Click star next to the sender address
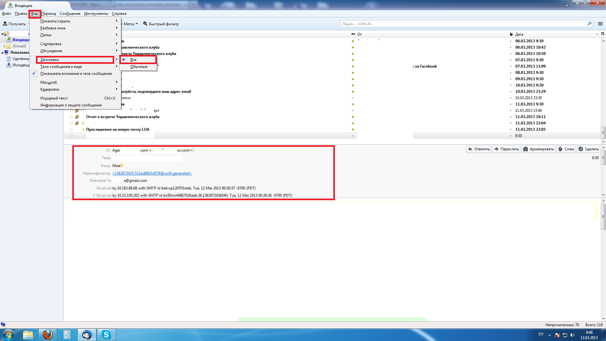 coord(193,150)
